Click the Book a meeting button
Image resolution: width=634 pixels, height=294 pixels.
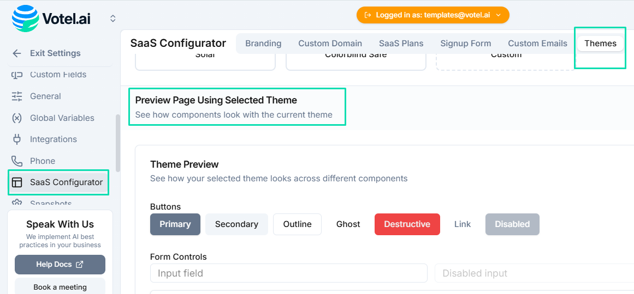click(x=60, y=287)
